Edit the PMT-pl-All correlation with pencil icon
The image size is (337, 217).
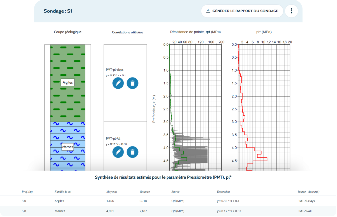118,152
